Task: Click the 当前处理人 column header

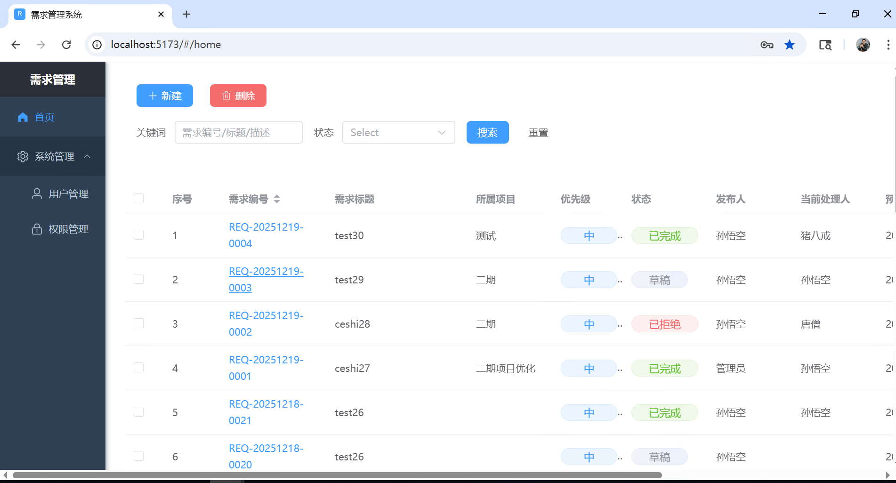Action: pos(825,199)
